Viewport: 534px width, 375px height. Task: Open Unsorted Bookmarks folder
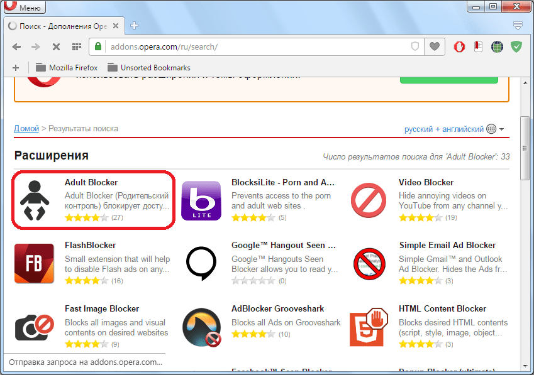point(149,68)
